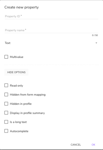The width and height of the screenshot is (103, 150).
Task: Check Hidden from form mapping box
Action: [6, 94]
